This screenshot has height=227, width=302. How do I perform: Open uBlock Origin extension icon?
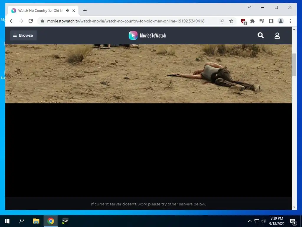click(244, 21)
